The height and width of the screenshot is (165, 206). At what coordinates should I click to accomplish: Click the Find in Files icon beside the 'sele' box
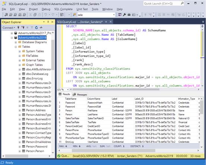click(75, 15)
